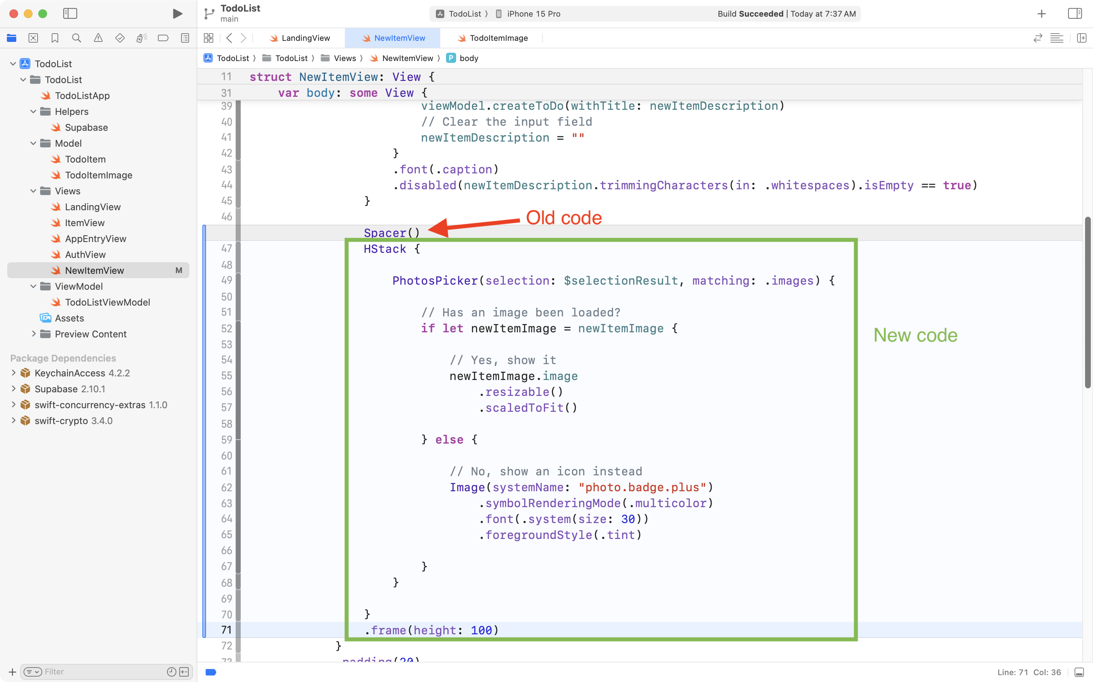Add a new editor split

click(x=1082, y=38)
